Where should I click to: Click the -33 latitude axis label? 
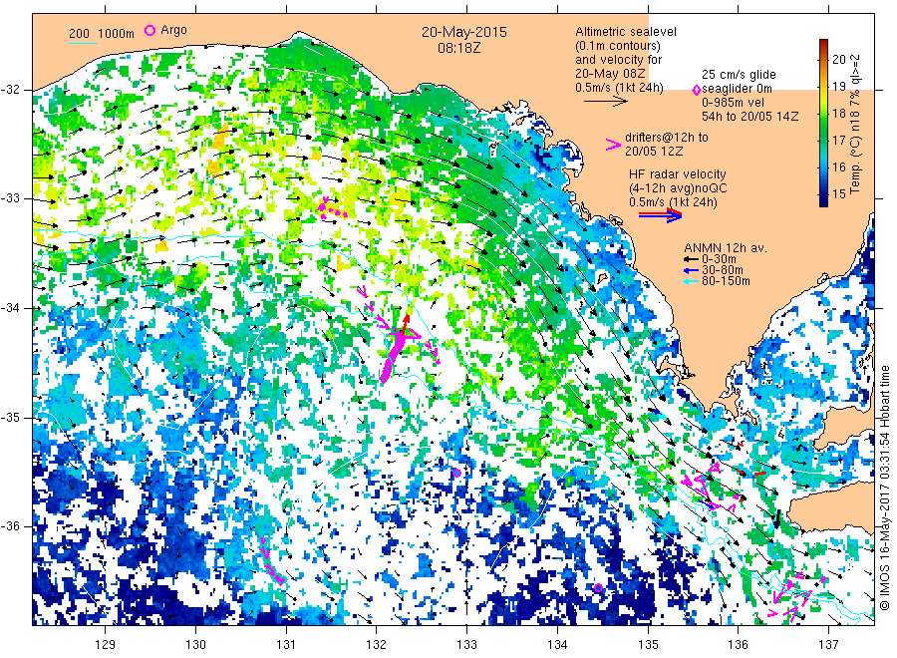click(10, 198)
